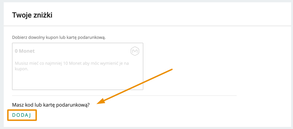This screenshot has height=129, width=293.
Task: Select the 0 Monet coupon card
Action: point(77,66)
